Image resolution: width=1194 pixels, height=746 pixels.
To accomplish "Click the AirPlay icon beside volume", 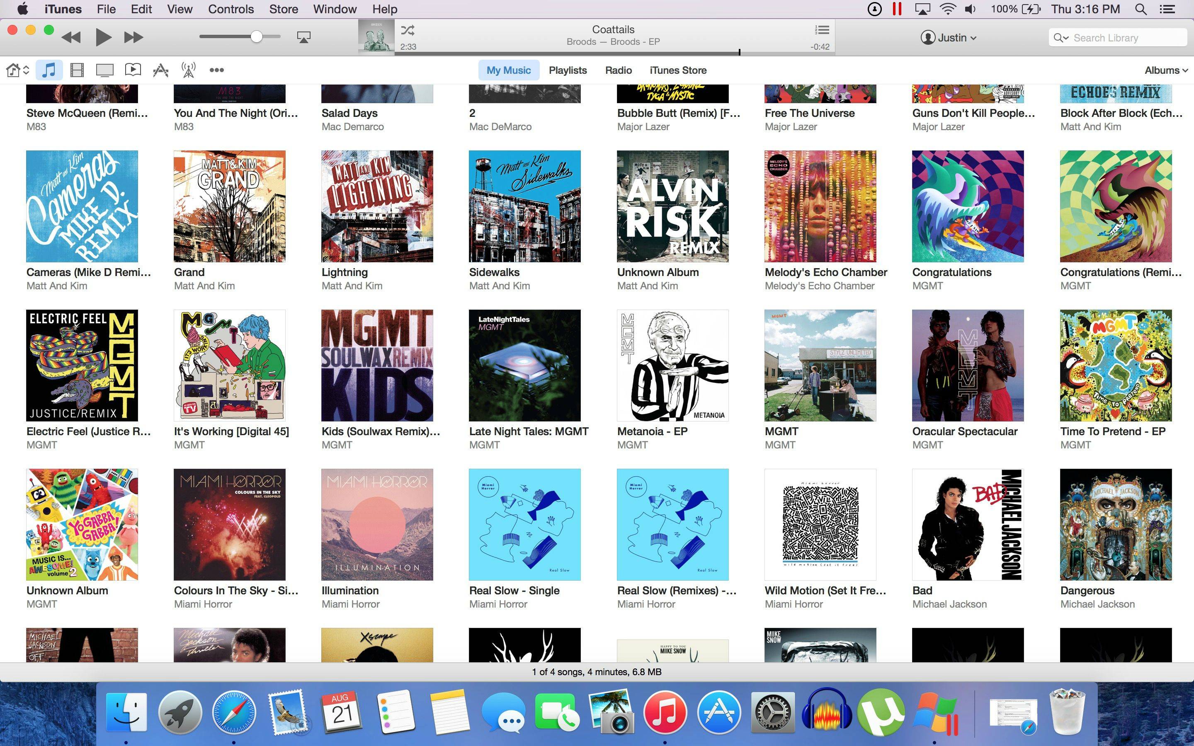I will click(303, 37).
